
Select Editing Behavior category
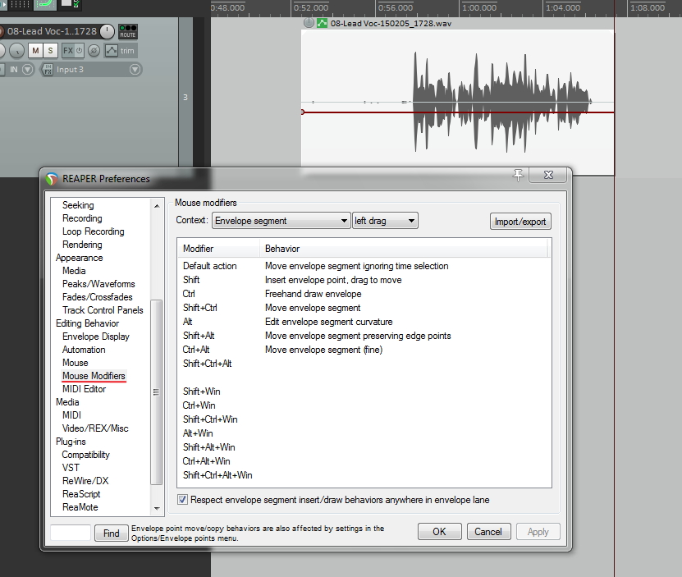(87, 323)
